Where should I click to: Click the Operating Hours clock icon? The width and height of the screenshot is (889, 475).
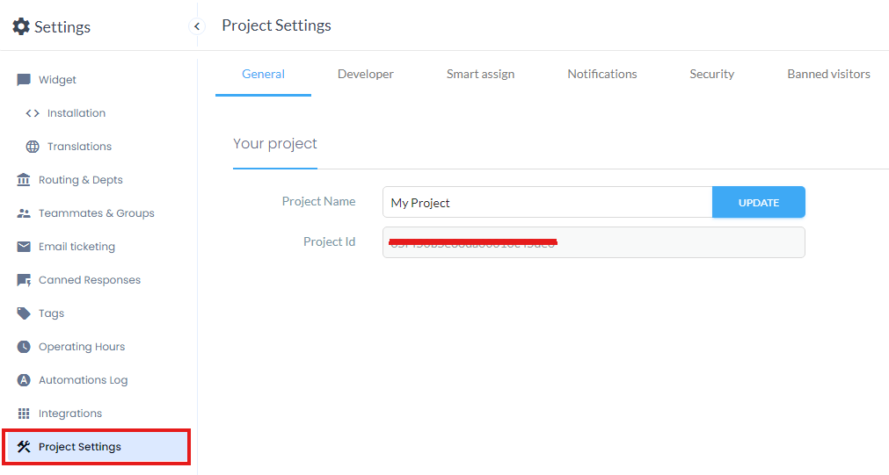pos(24,347)
